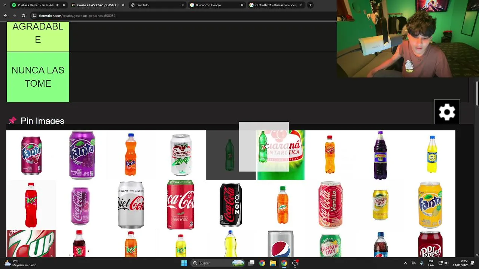
Task: Click the browser forward arrow
Action: (14, 16)
